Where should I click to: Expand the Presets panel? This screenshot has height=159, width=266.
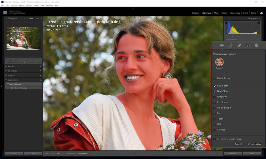click(6, 66)
